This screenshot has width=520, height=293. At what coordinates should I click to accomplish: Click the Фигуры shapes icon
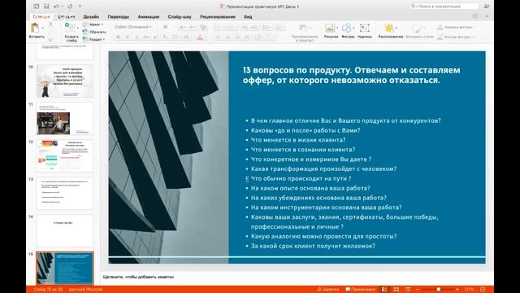pos(347,28)
